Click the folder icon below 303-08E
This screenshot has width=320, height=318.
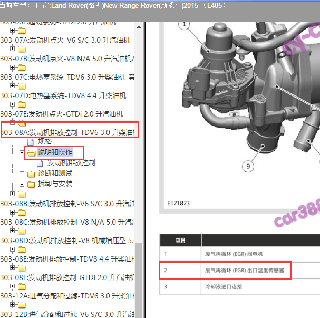(22, 268)
